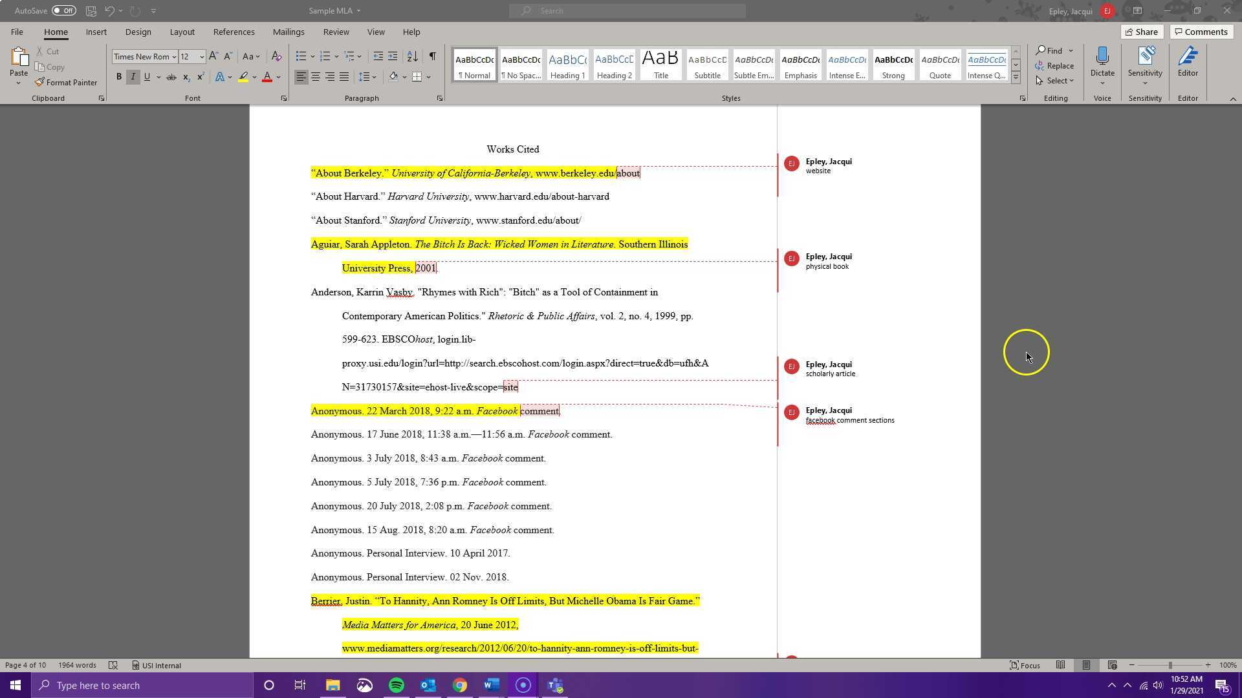
Task: Center align the paragraph
Action: tap(316, 77)
